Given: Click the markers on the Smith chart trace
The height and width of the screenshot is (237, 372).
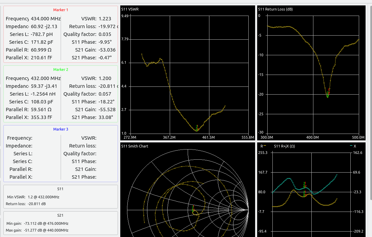Looking at the screenshot, I should tap(193, 209).
